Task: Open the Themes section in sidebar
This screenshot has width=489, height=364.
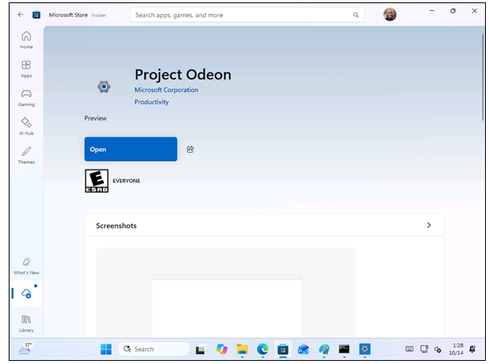Action: click(x=26, y=155)
